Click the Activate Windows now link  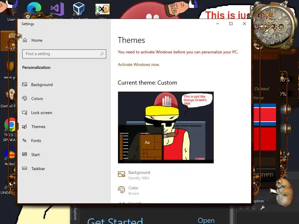[139, 64]
